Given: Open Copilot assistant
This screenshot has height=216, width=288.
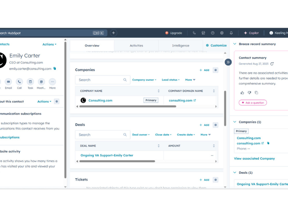Looking at the screenshot, I should coord(251,33).
